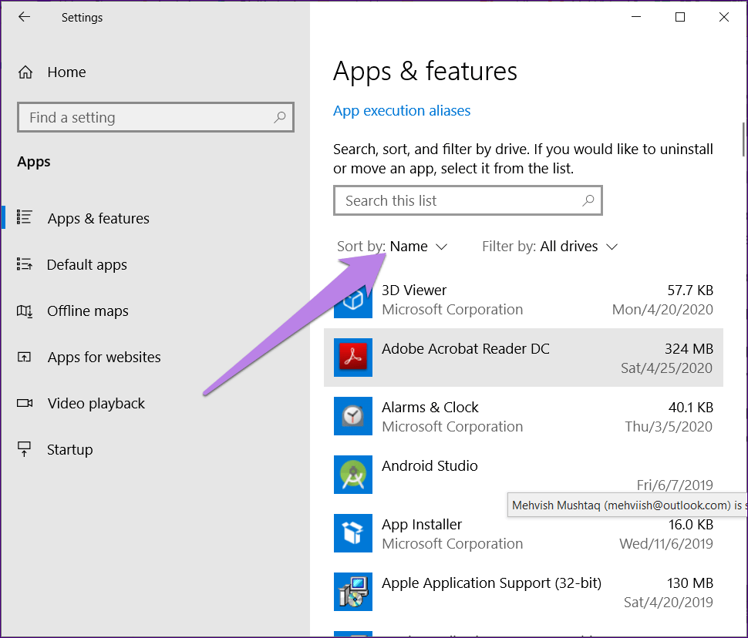
Task: Select Apple Application Support (32-bit) entry
Action: tap(524, 593)
